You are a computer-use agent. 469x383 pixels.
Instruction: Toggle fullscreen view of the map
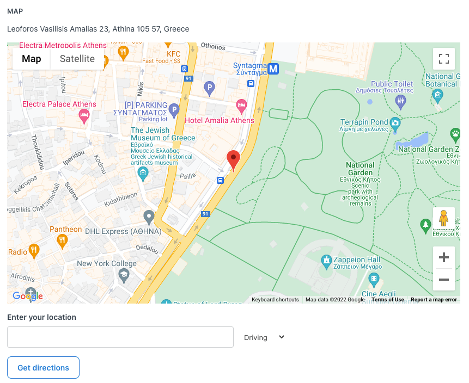point(443,59)
